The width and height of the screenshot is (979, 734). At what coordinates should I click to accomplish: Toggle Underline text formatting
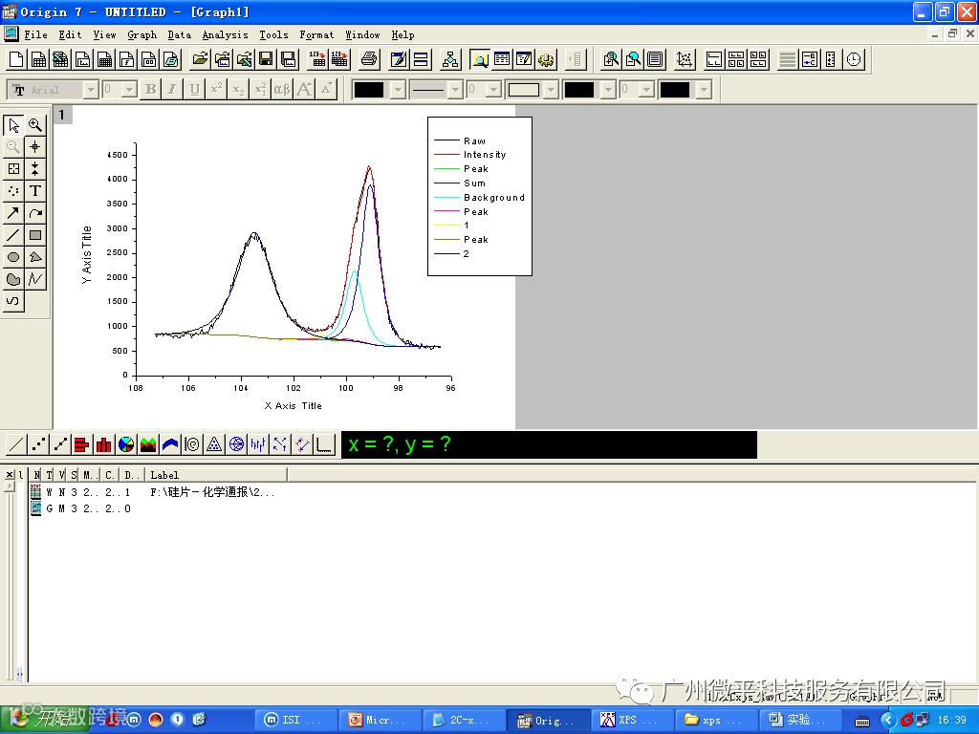pyautogui.click(x=194, y=89)
